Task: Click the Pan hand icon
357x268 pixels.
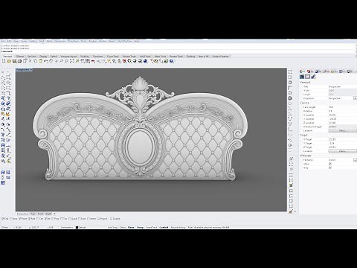Action: coord(51,61)
